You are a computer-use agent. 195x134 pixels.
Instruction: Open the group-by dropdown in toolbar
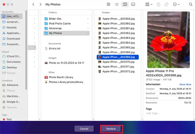tap(149, 4)
